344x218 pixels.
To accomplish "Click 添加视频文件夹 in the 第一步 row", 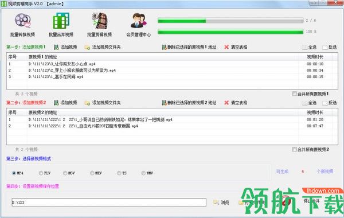I will tap(103, 47).
